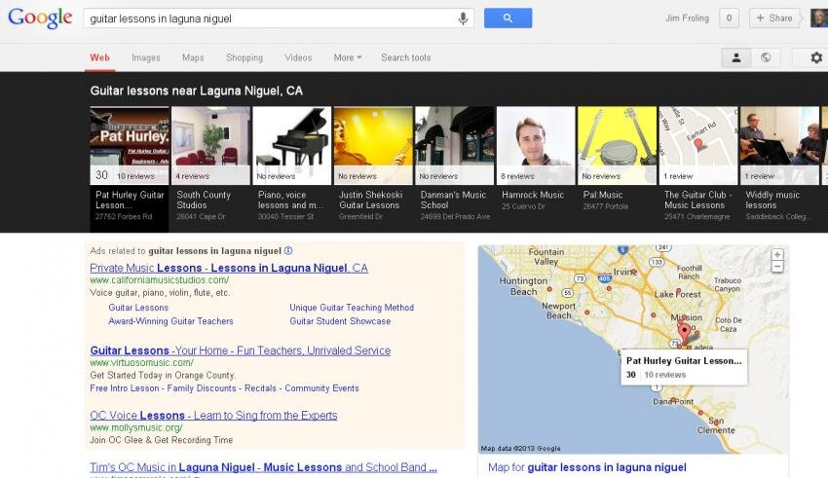This screenshot has height=478, width=828.
Task: Open Private Music Lessons ad link
Action: (x=229, y=268)
